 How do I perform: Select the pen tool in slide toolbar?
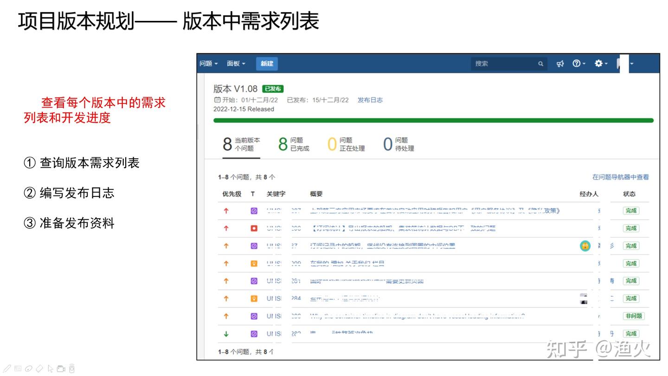(x=8, y=369)
